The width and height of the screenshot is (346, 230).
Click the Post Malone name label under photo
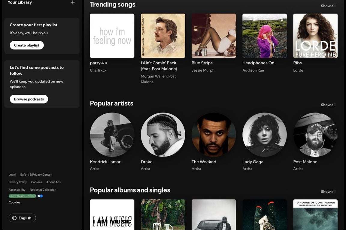305,162
